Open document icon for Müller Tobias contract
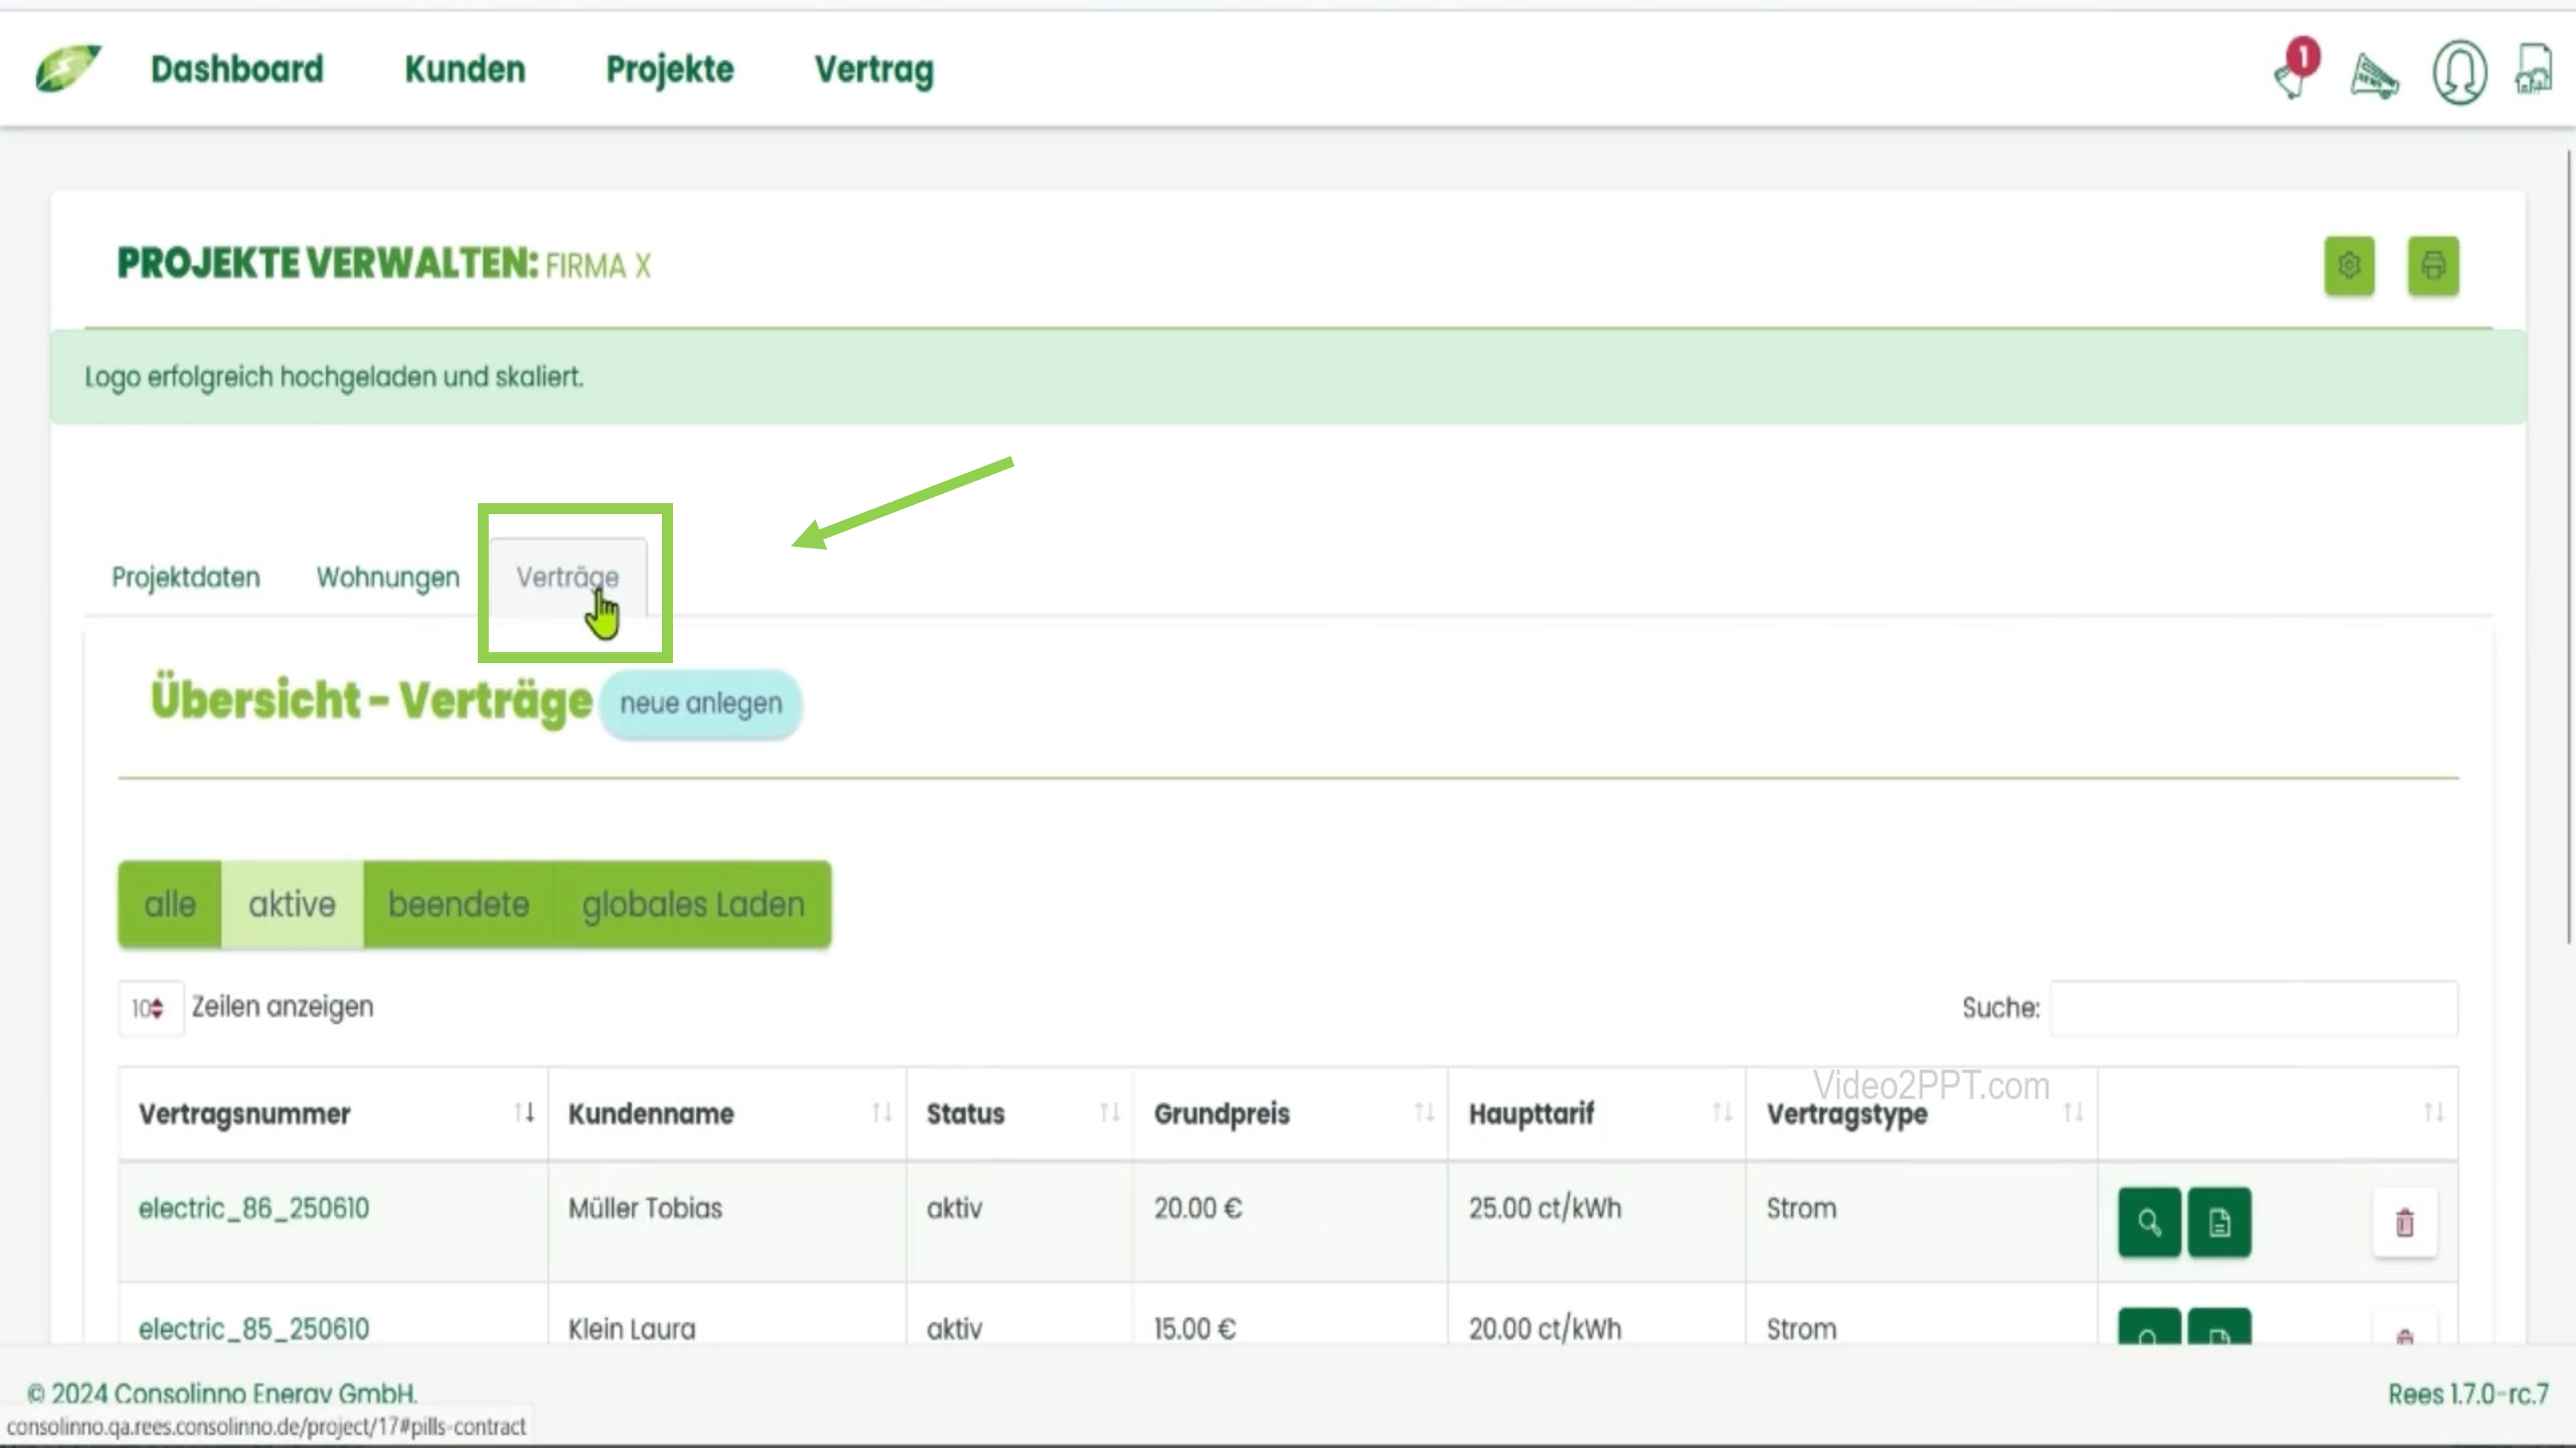The height and width of the screenshot is (1448, 2576). tap(2219, 1221)
